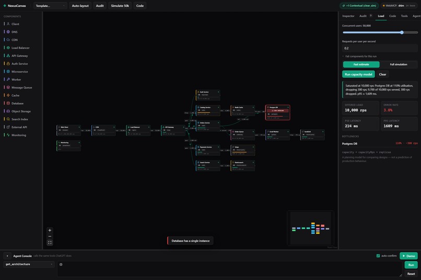Screen dimensions: 421x280
Task: Click the 3.0% error rate value
Action: click(x=388, y=110)
